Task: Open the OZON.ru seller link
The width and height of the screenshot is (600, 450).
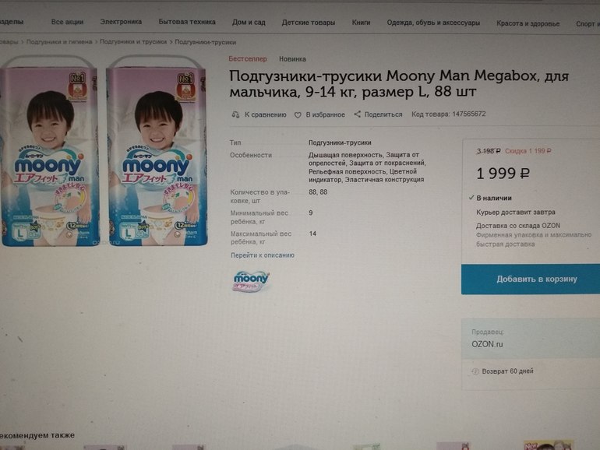Action: [488, 343]
